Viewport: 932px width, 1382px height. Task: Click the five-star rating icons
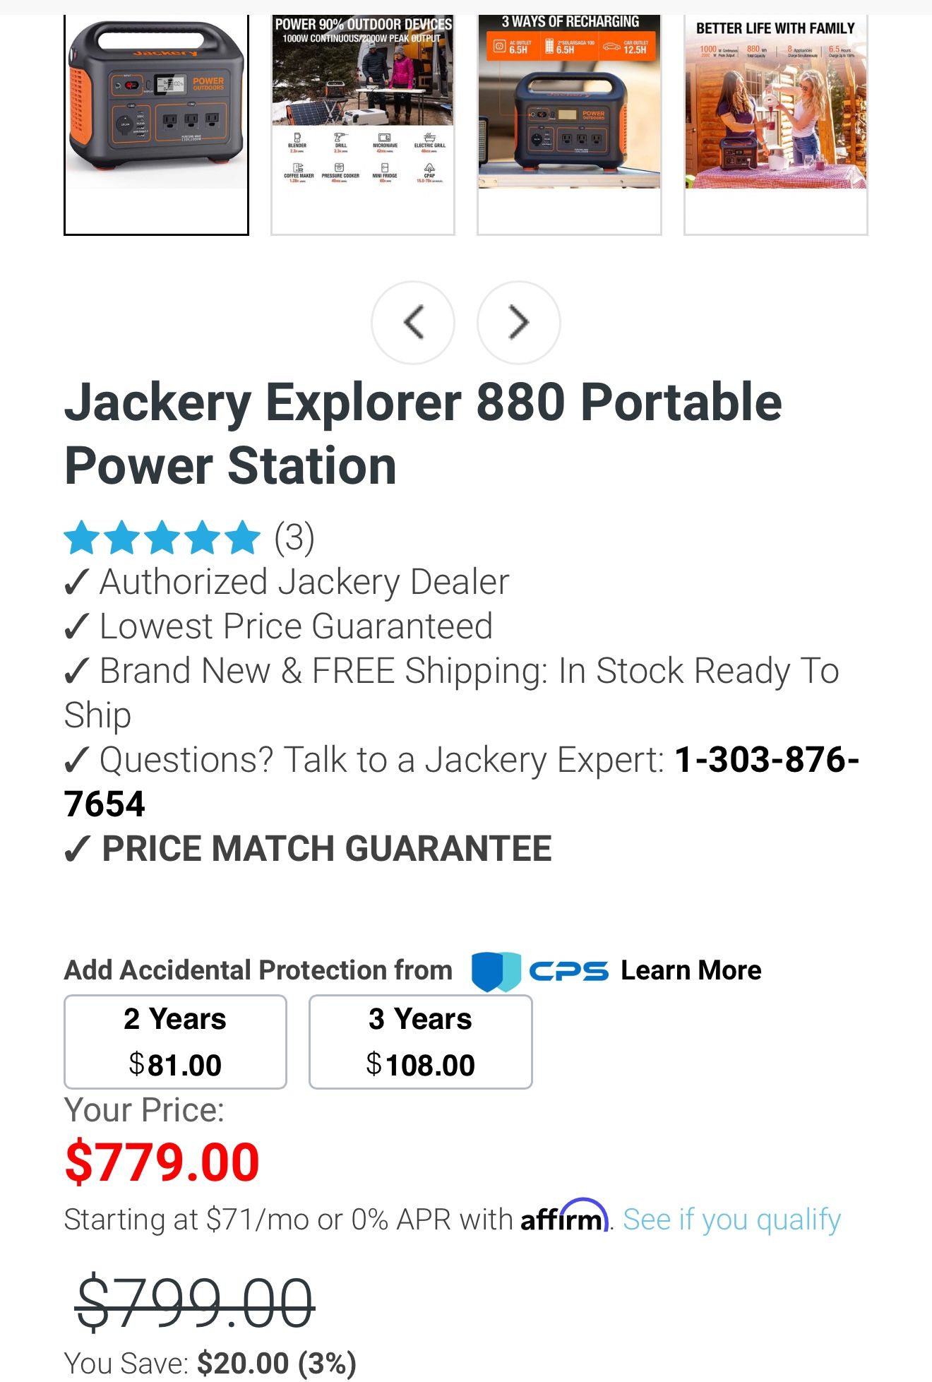coord(162,538)
